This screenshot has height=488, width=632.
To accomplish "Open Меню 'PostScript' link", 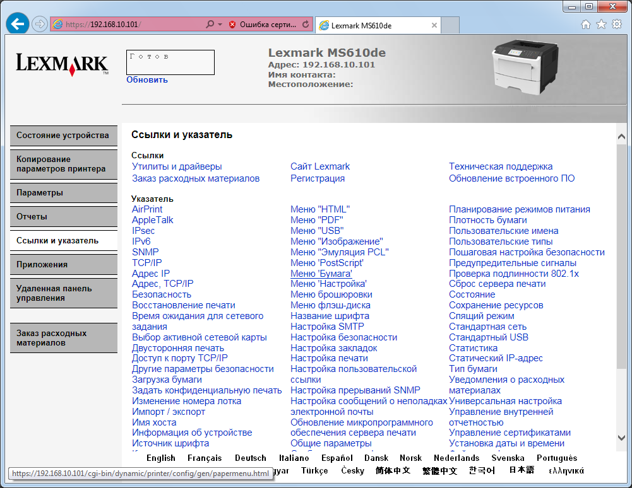I will click(x=327, y=263).
